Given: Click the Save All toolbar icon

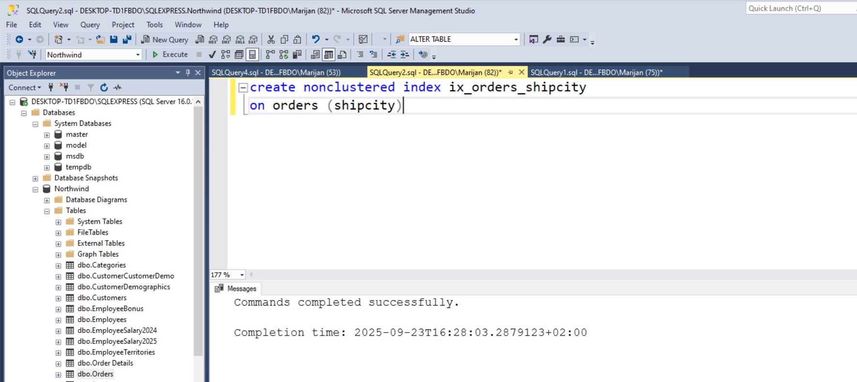Looking at the screenshot, I should click(x=127, y=40).
